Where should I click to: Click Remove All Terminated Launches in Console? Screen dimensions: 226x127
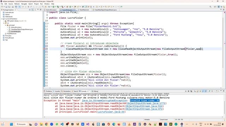click(x=191, y=91)
